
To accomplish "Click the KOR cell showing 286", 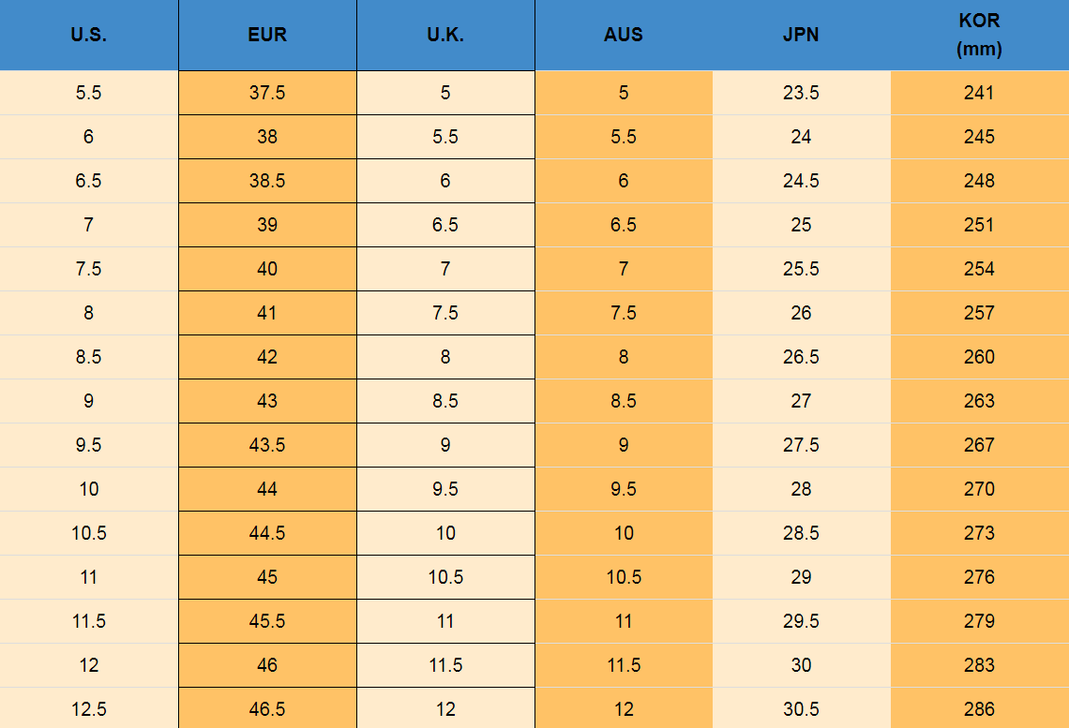I will 979,709.
